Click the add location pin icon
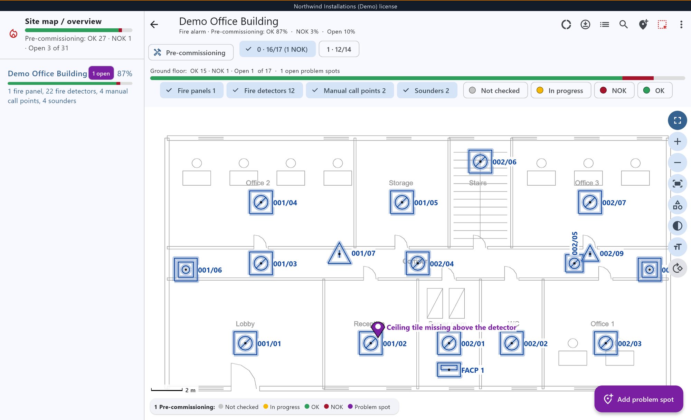 click(643, 25)
